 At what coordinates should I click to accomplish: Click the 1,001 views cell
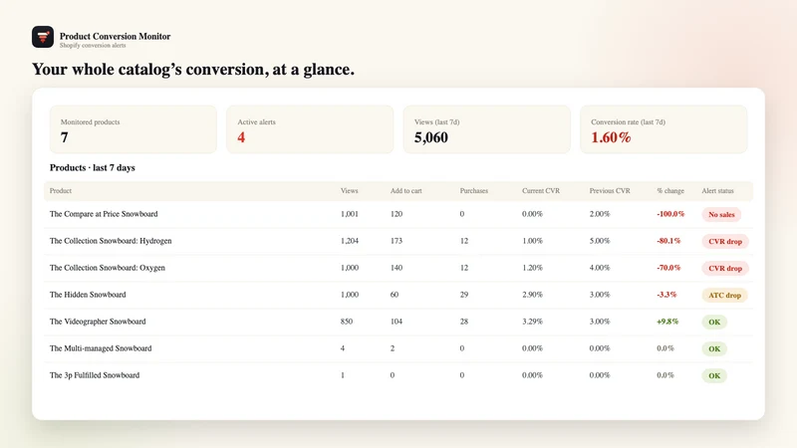click(350, 214)
